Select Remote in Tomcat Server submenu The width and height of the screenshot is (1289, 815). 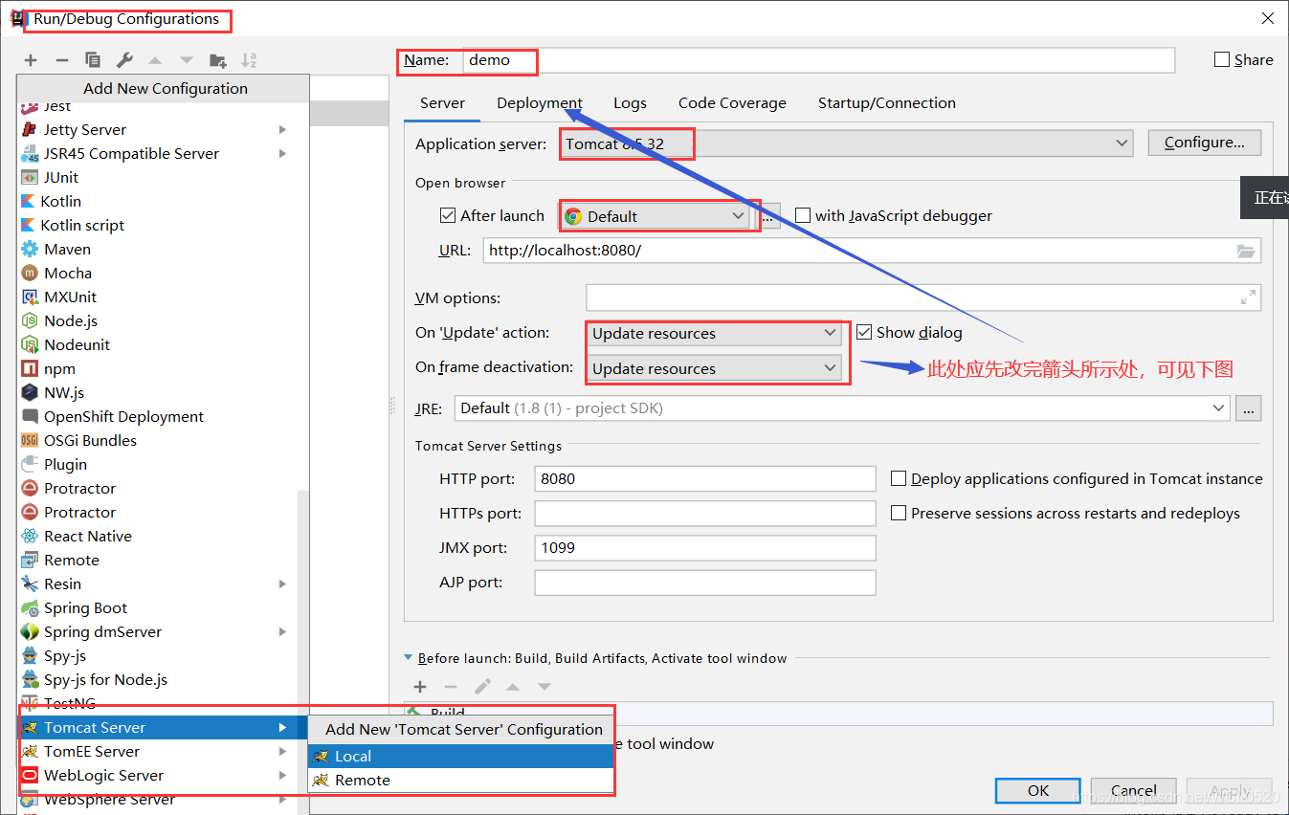[460, 780]
